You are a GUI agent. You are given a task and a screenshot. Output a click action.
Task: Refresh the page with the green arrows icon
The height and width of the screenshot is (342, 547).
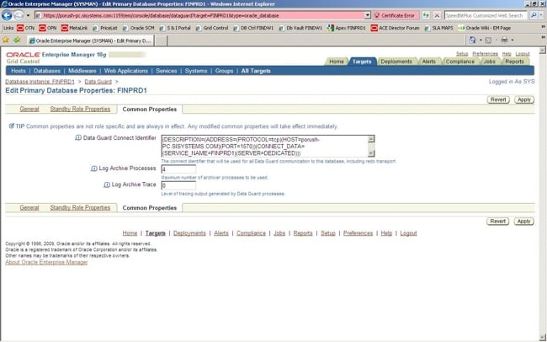[x=426, y=15]
